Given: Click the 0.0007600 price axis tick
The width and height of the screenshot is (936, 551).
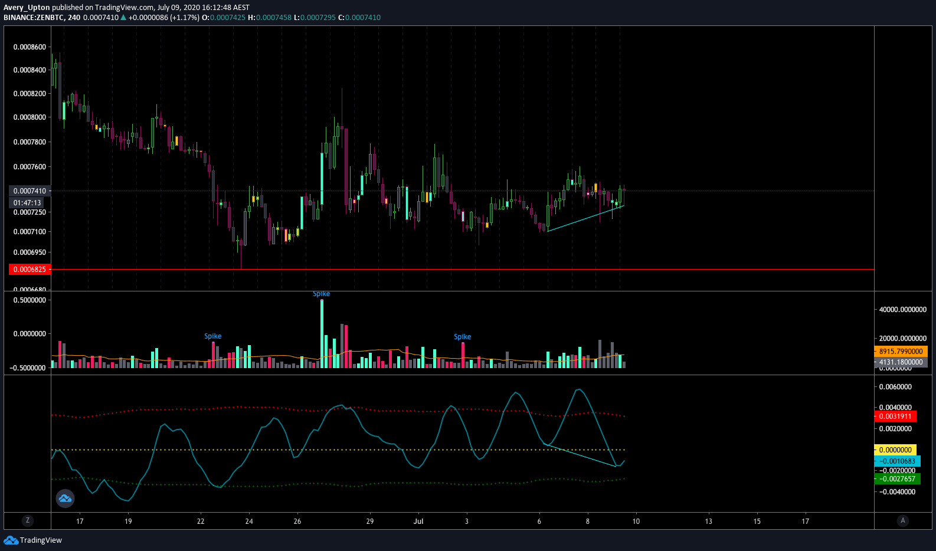Looking at the screenshot, I should (30, 167).
